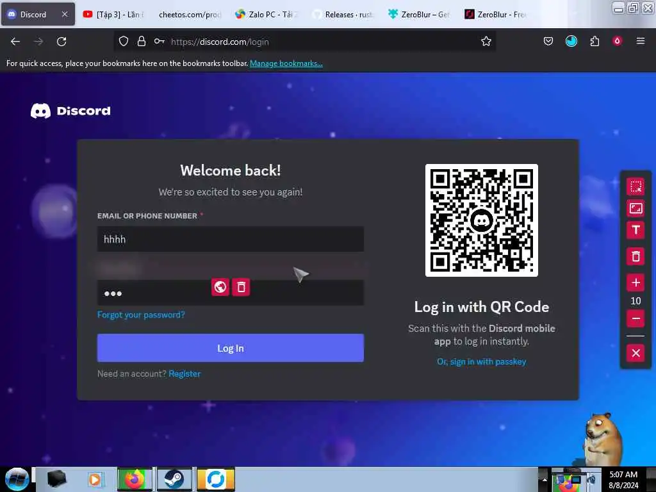Click the trash icon in the red side toolbar
This screenshot has width=656, height=492.
(635, 256)
